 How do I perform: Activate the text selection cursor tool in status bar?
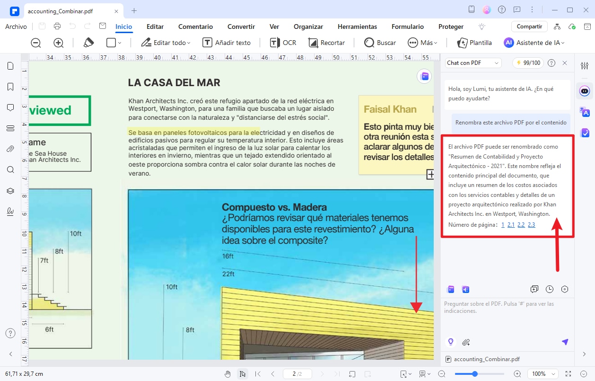[243, 374]
